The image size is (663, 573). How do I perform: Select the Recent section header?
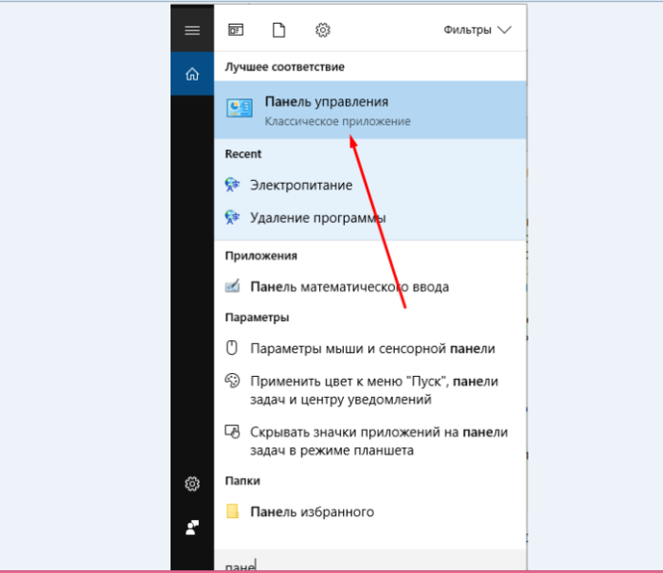(x=243, y=154)
